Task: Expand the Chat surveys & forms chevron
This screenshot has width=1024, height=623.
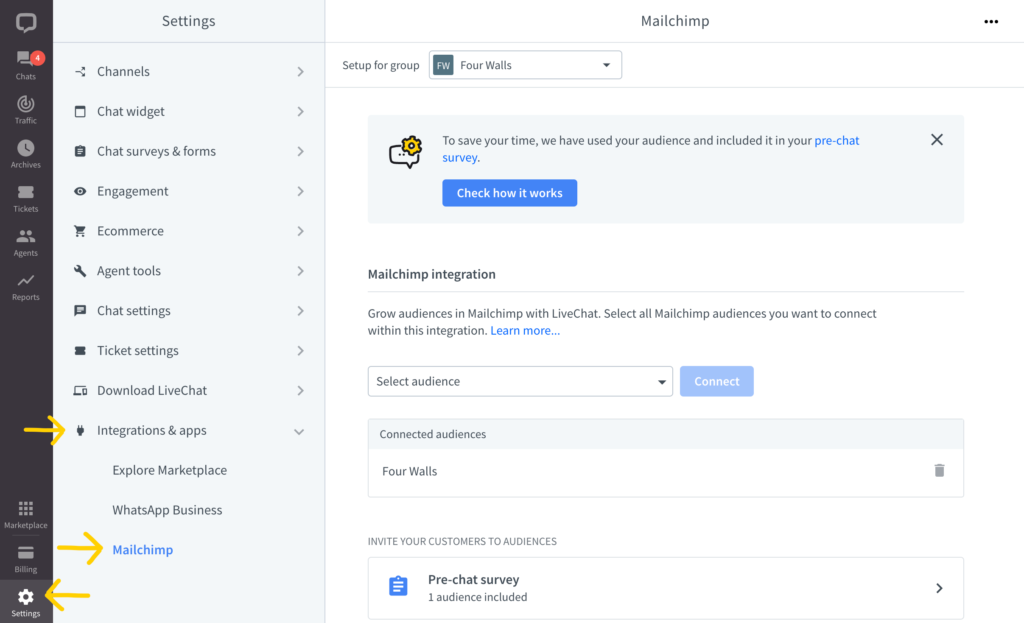Action: pos(300,151)
